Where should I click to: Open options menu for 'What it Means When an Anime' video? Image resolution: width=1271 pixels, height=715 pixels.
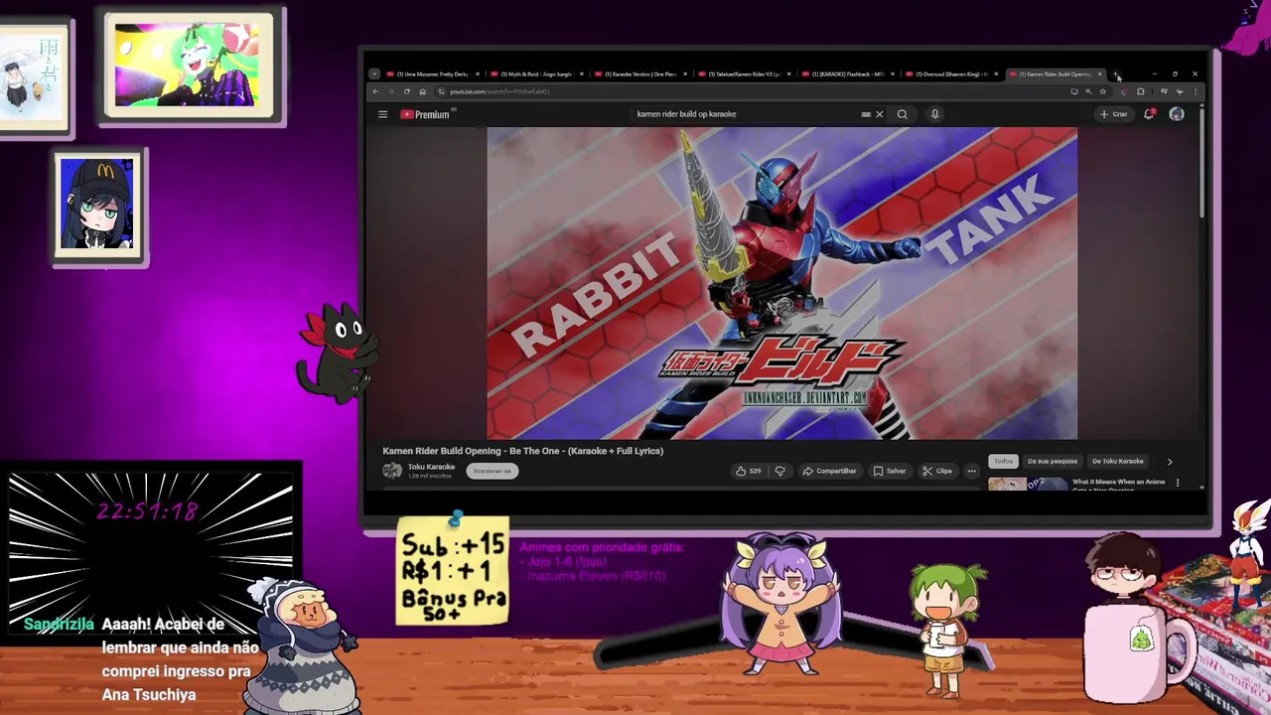pos(1178,483)
